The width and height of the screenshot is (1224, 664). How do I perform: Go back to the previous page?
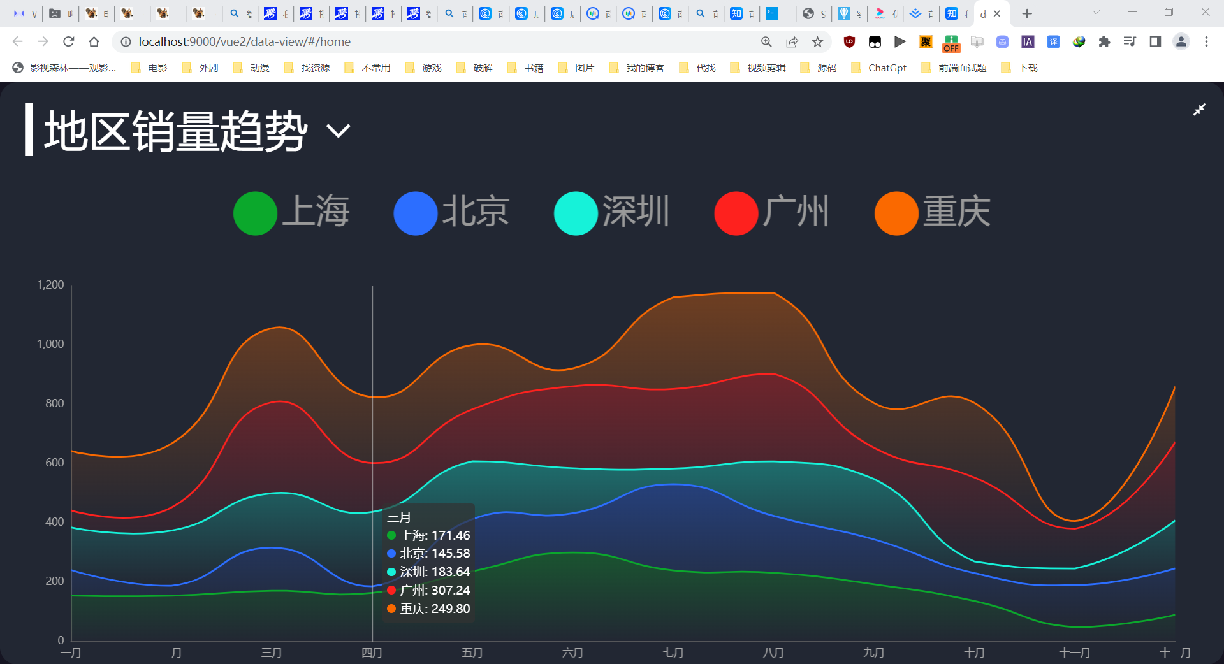pyautogui.click(x=17, y=41)
